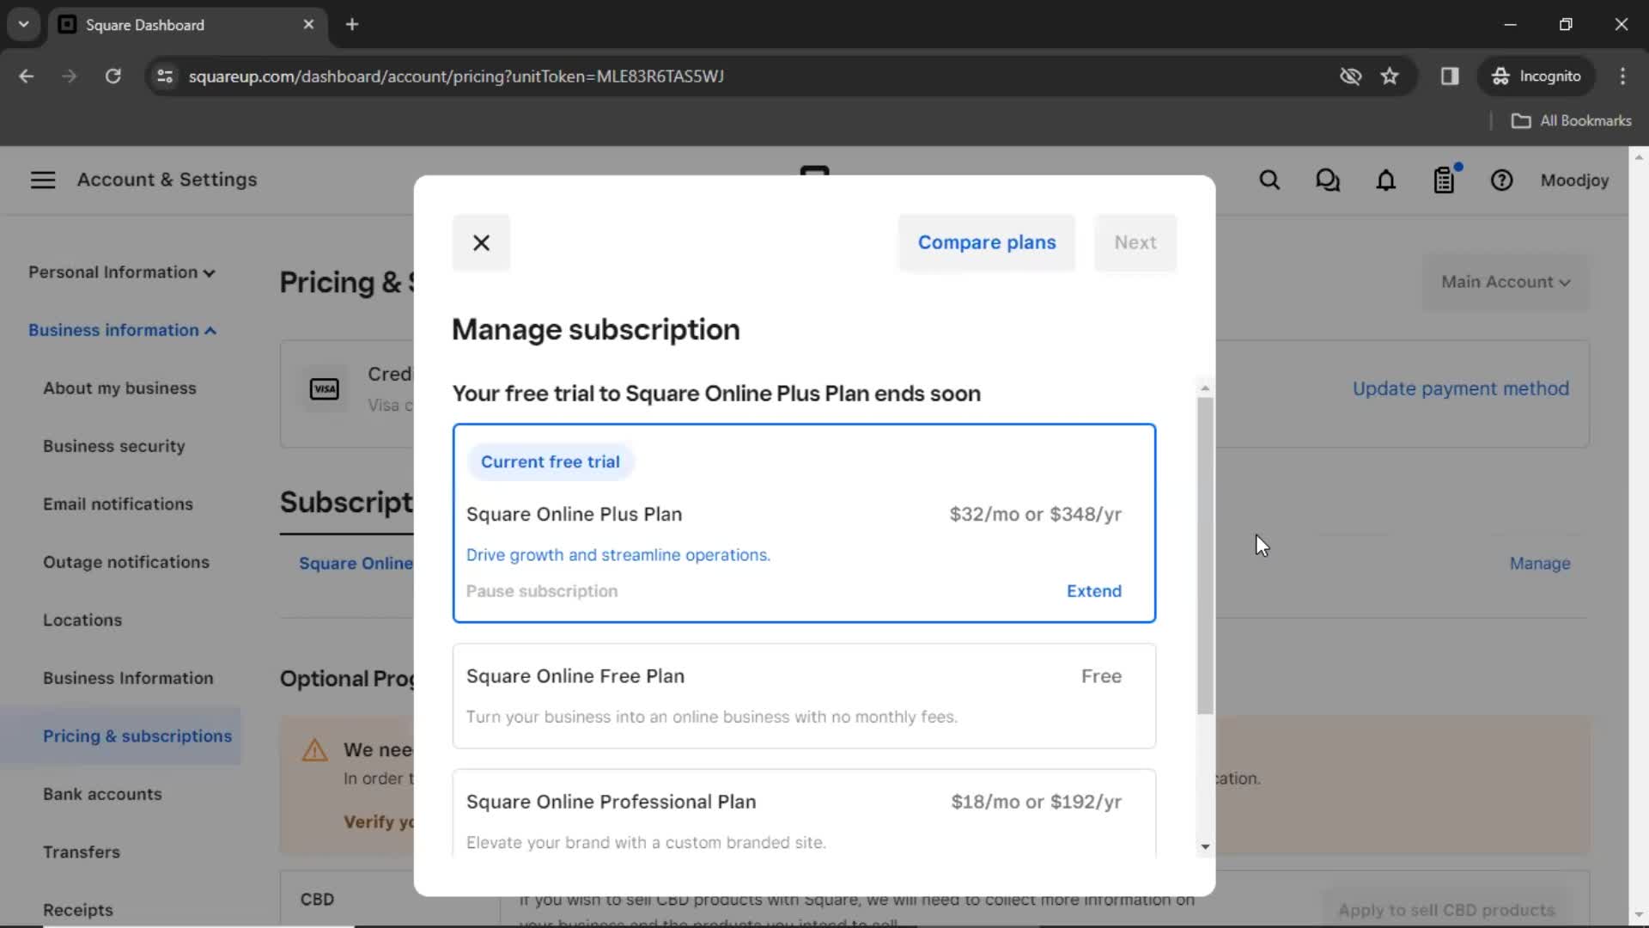Extend the current free trial

pyautogui.click(x=1094, y=591)
